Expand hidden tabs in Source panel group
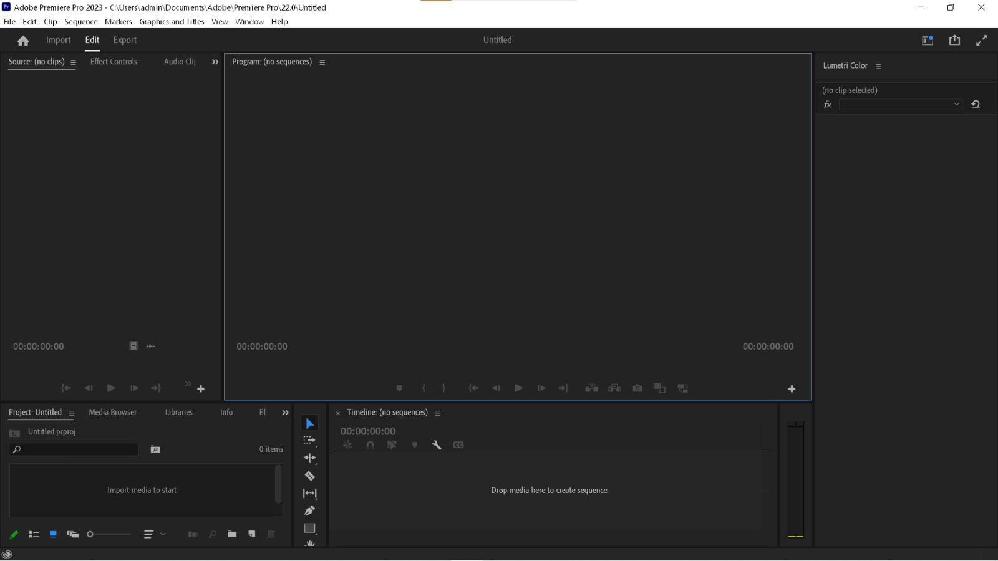Viewport: 998px width, 561px height. [215, 62]
